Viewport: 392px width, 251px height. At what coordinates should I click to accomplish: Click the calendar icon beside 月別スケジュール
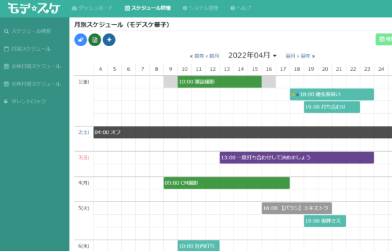(6, 49)
